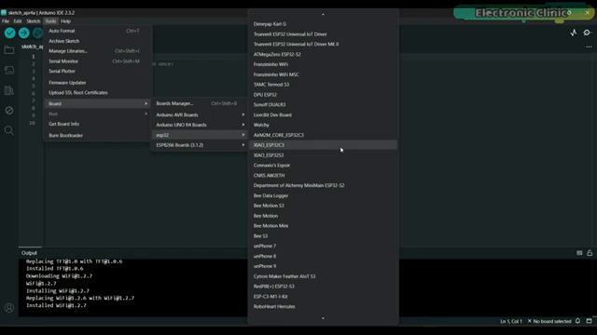Select TAMC Termod S3 board
The width and height of the screenshot is (597, 335).
324,85
